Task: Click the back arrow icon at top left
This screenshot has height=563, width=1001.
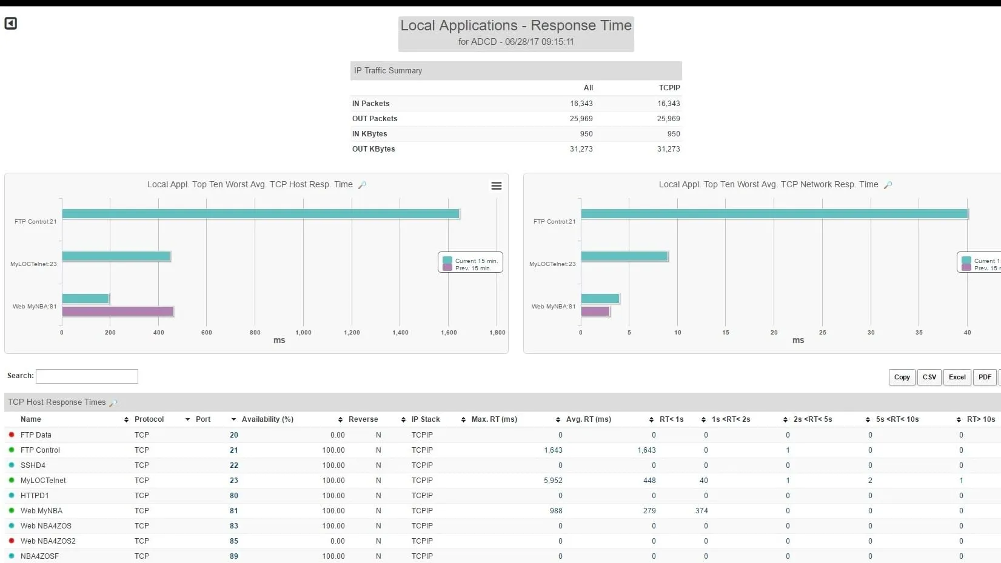Action: tap(10, 23)
